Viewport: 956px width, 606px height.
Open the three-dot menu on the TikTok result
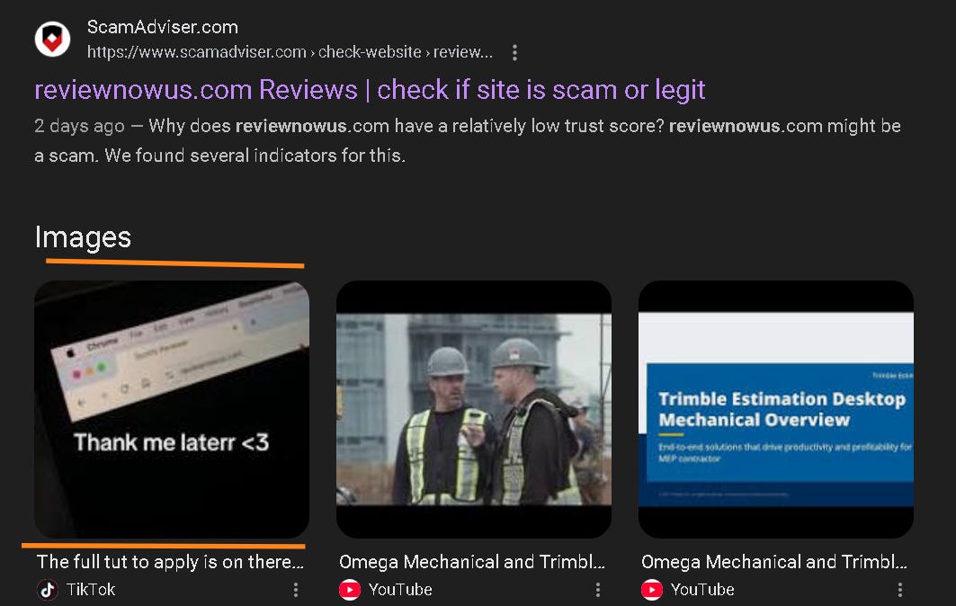click(x=296, y=590)
